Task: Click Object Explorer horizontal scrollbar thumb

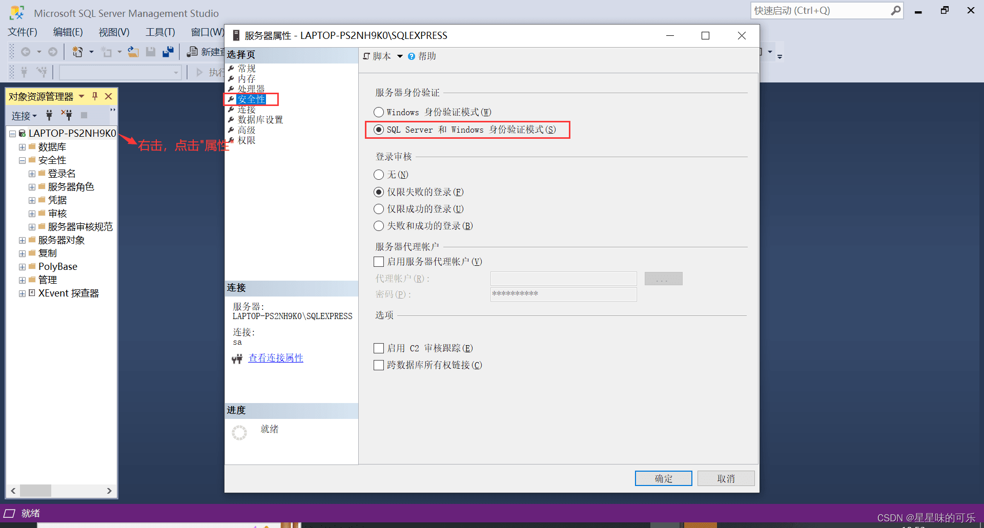Action: [35, 491]
